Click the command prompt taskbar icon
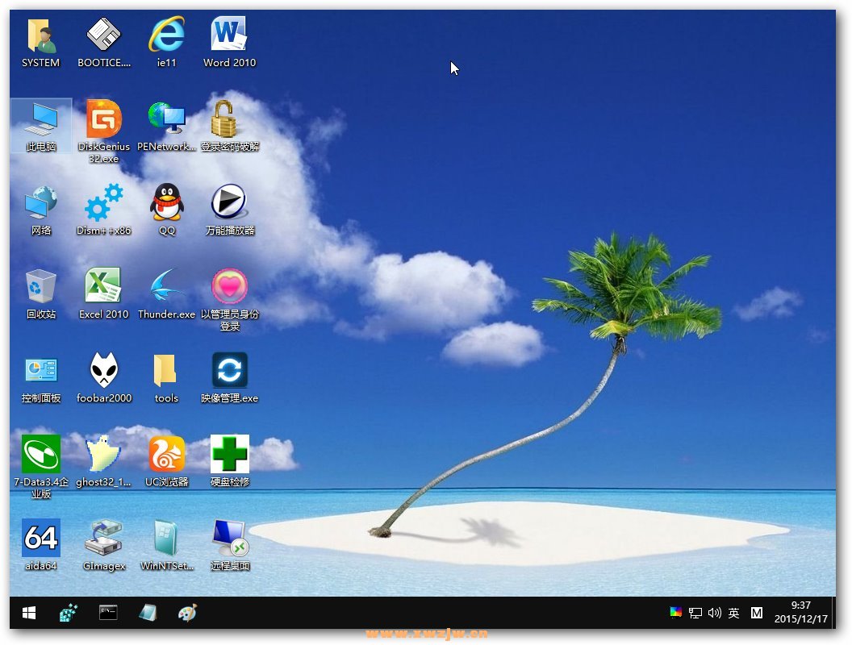Screen dimensions: 852x645 [108, 613]
